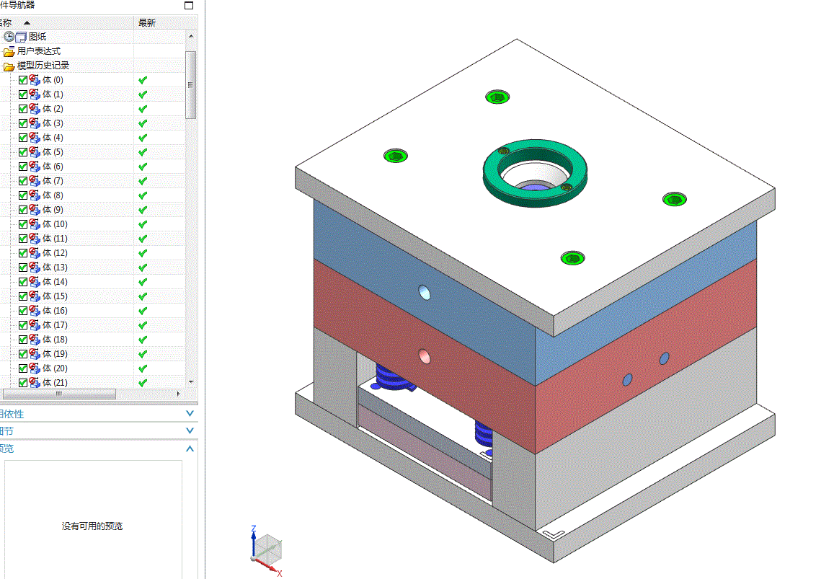Click the green up-to-date checkmark for 体 (20)
Viewport: 834px width, 579px height.
tap(143, 368)
